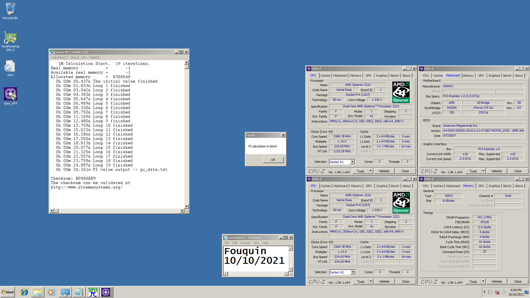The width and height of the screenshot is (530, 298).
Task: Open View menu in Notepad
Action: pos(256,243)
